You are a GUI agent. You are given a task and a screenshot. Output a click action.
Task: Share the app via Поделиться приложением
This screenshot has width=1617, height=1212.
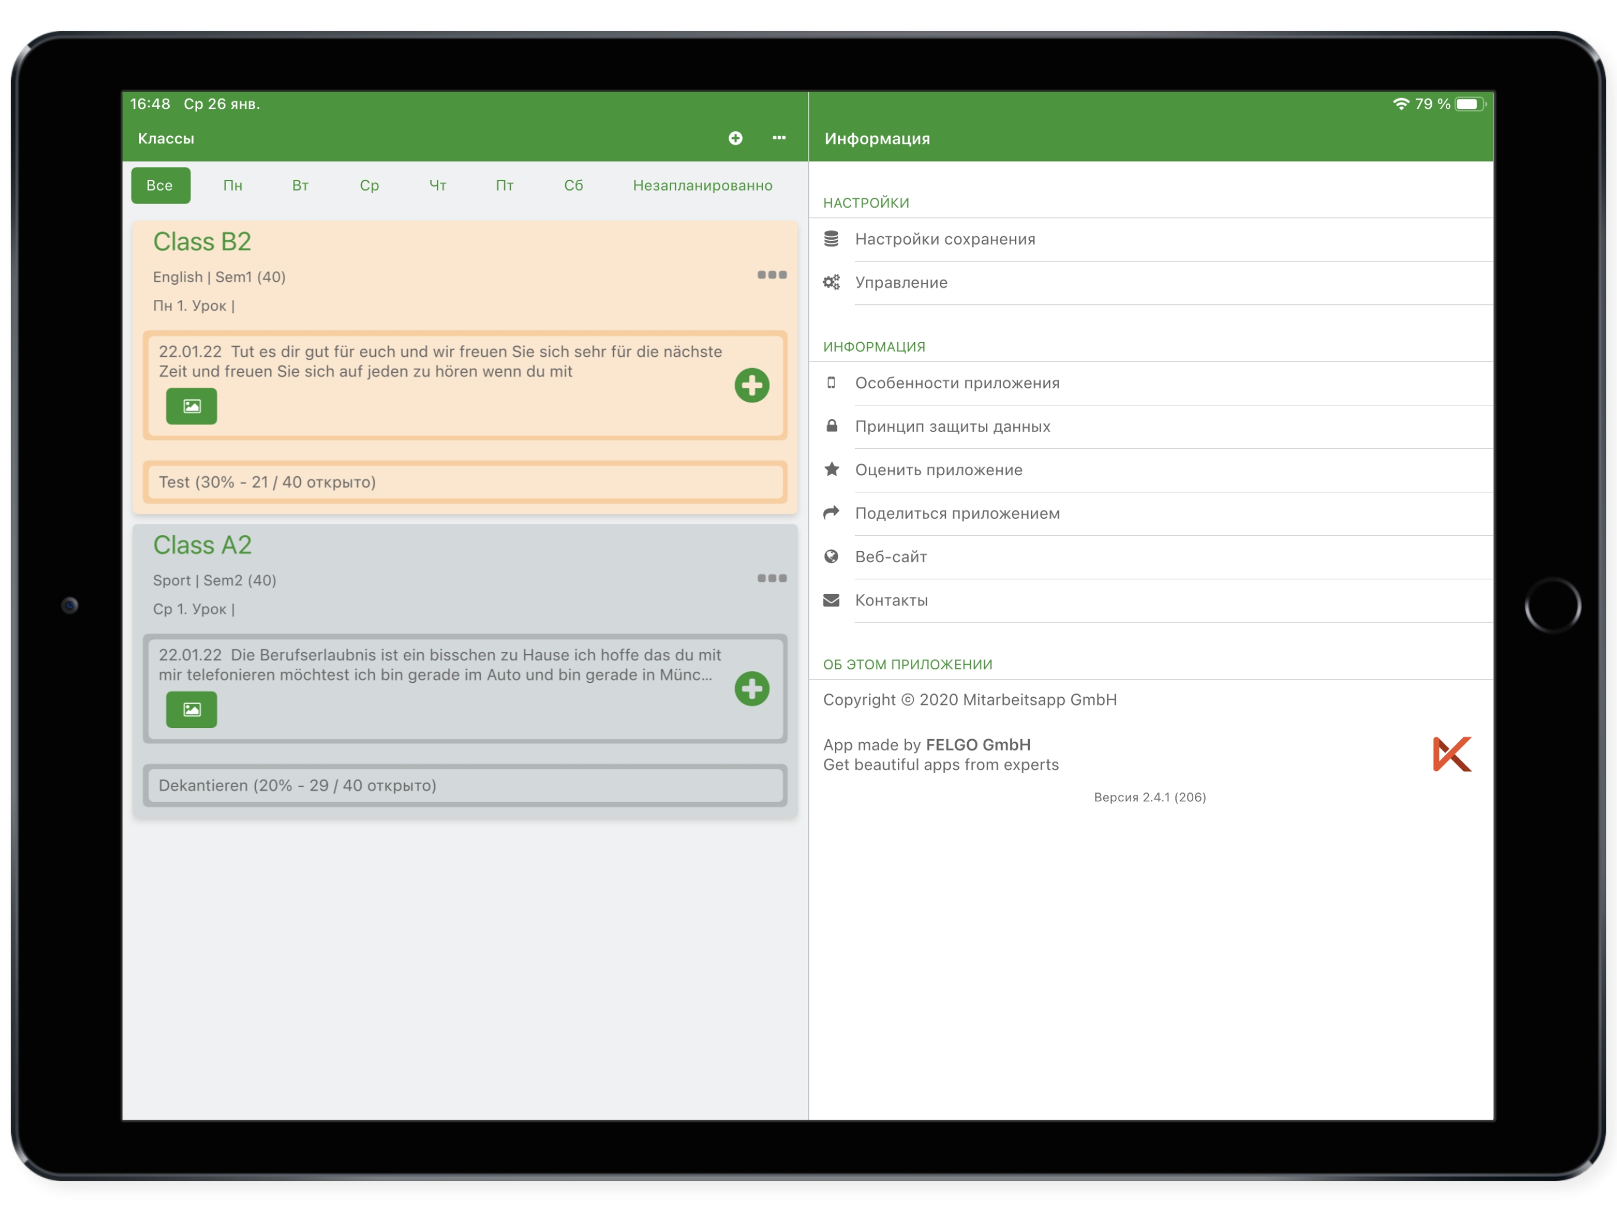pyautogui.click(x=957, y=513)
